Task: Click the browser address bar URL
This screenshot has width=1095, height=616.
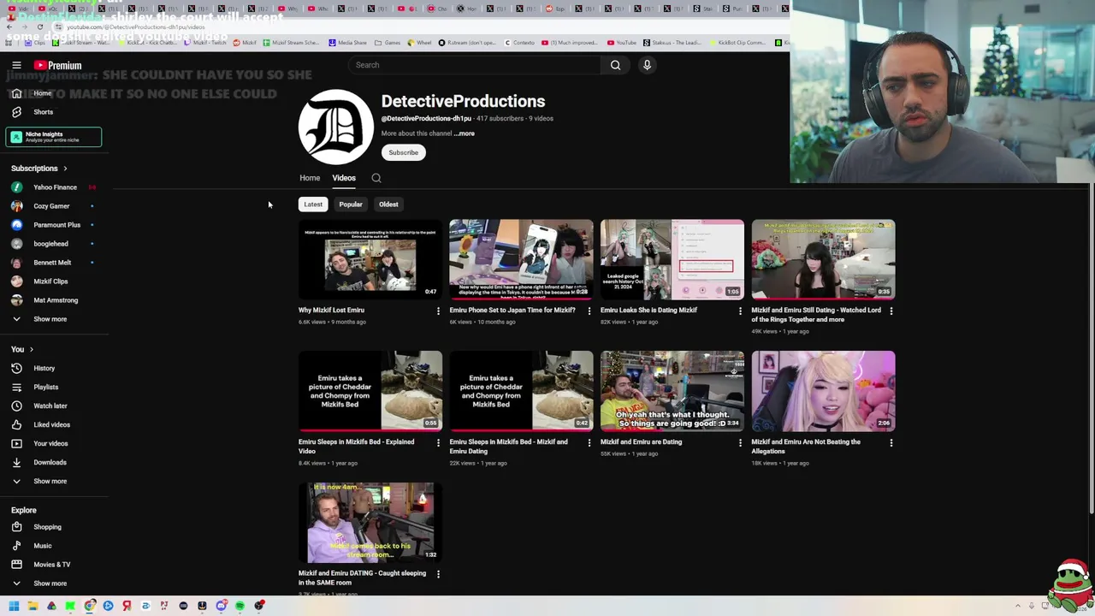Action: 135,27
